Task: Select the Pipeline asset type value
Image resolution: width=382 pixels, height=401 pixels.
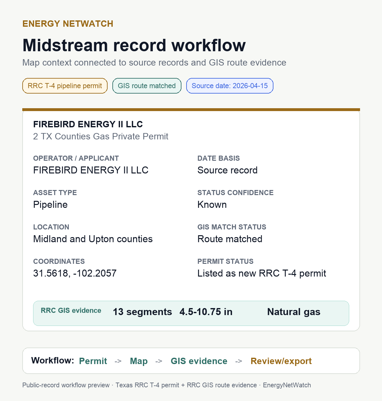Action: (x=50, y=205)
